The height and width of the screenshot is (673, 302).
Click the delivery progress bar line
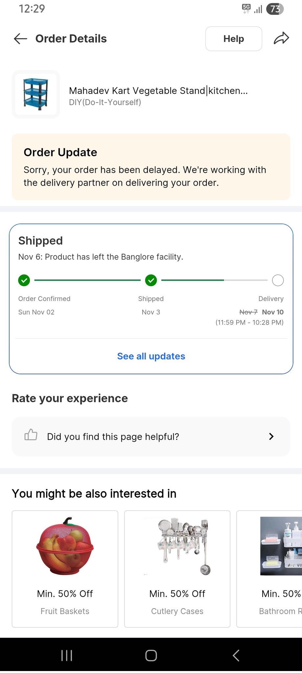coord(214,280)
